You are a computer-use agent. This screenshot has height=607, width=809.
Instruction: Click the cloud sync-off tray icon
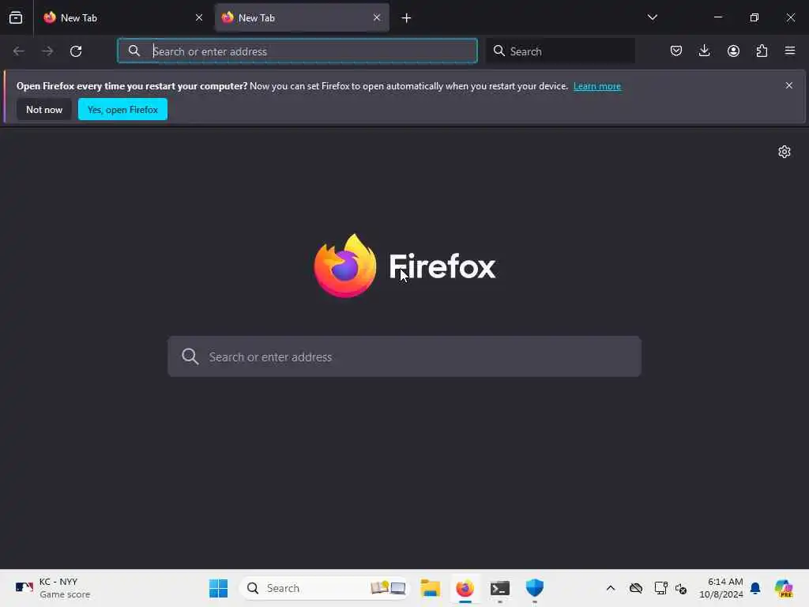coord(636,588)
